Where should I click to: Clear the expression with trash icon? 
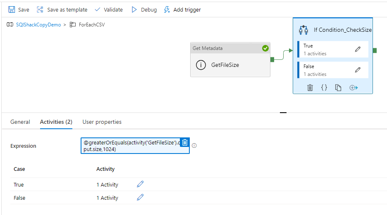coord(185,142)
